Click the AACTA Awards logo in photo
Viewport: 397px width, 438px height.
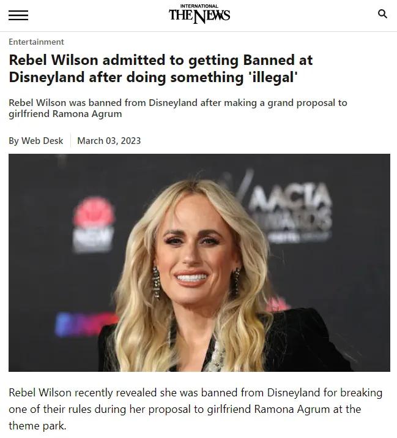[x=289, y=211]
